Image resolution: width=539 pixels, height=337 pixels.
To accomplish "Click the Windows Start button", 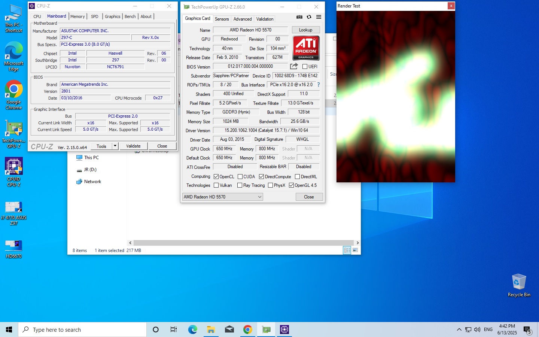I will pos(9,330).
